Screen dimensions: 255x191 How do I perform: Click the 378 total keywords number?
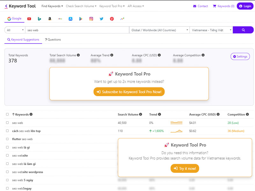click(13, 61)
